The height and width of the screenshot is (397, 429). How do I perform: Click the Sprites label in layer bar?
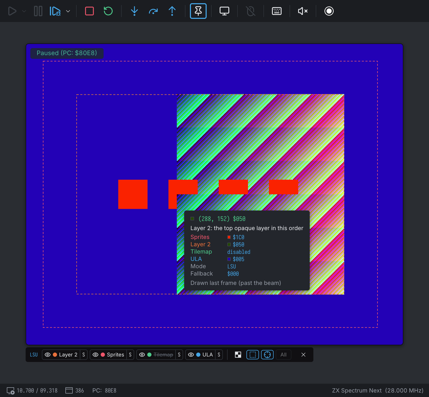[x=115, y=355]
